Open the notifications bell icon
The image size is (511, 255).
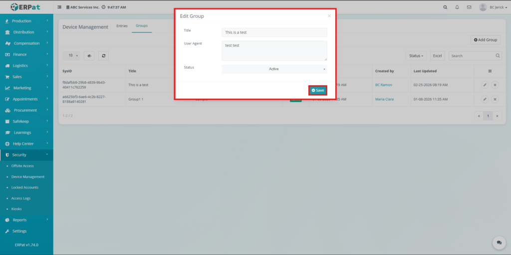click(x=457, y=7)
